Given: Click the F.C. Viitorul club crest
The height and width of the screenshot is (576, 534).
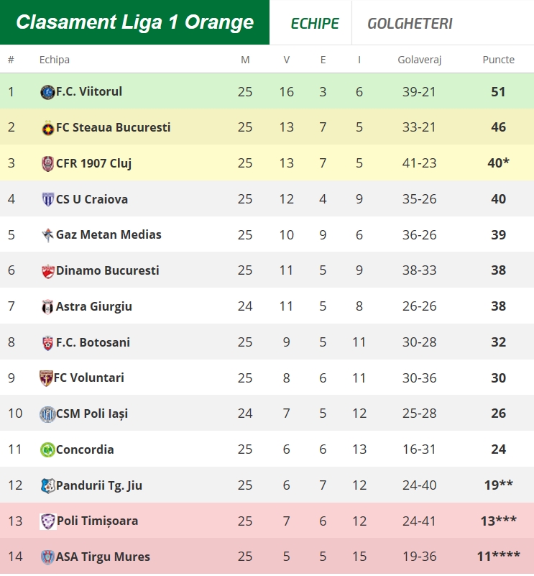Looking at the screenshot, I should [47, 92].
